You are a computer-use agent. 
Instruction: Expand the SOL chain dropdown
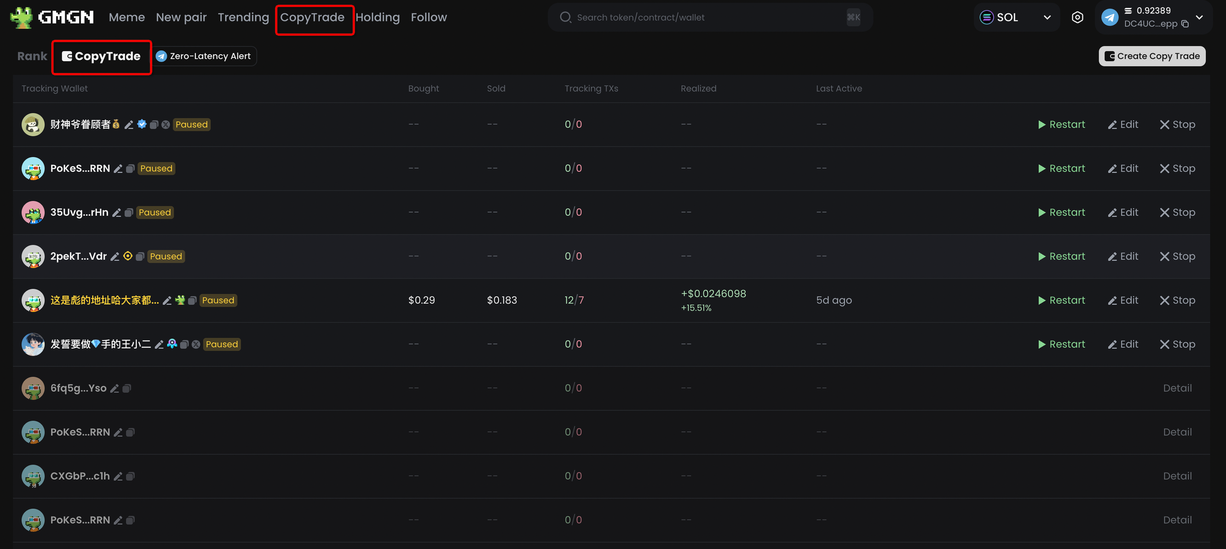1047,18
